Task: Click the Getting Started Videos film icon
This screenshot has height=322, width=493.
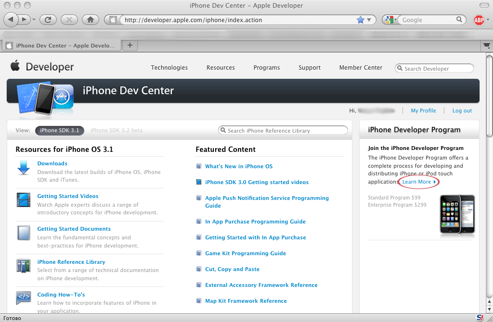Action: coord(24,200)
